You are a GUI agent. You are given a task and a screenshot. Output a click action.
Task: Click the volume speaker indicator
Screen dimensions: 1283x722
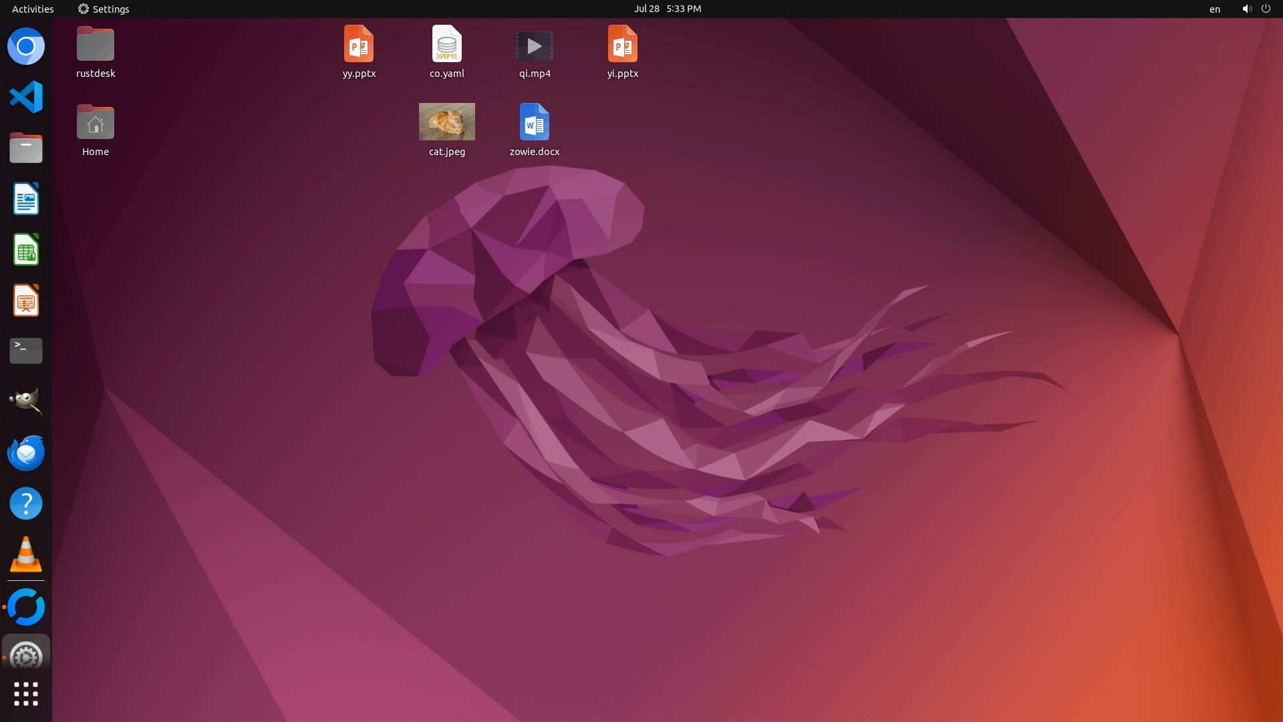click(x=1246, y=9)
